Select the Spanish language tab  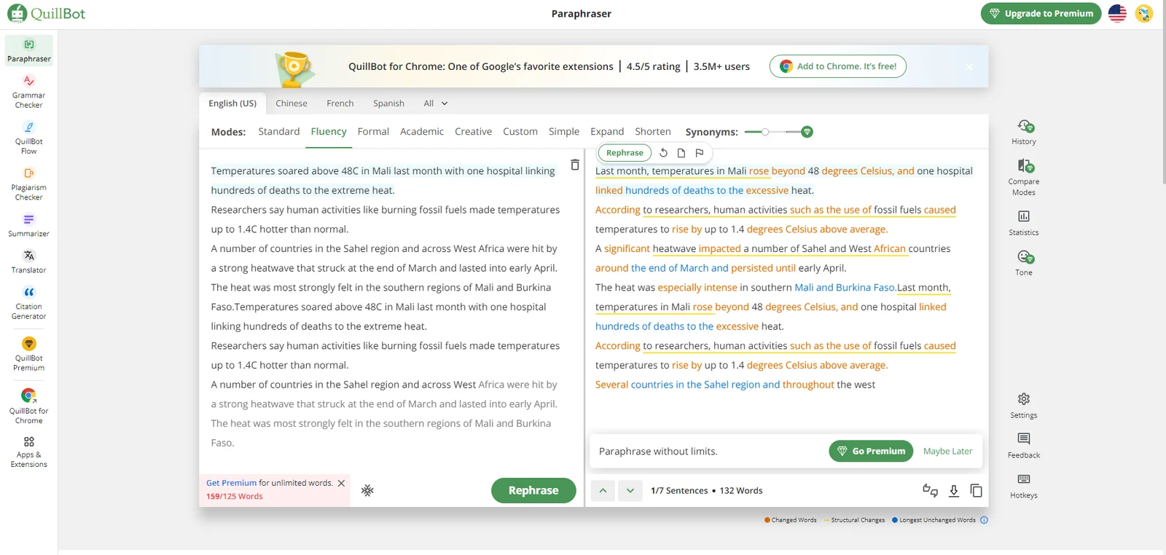388,103
